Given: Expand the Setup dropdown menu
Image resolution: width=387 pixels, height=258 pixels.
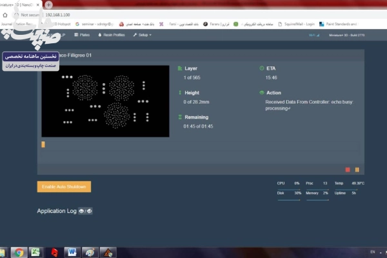Looking at the screenshot, I should click(142, 34).
